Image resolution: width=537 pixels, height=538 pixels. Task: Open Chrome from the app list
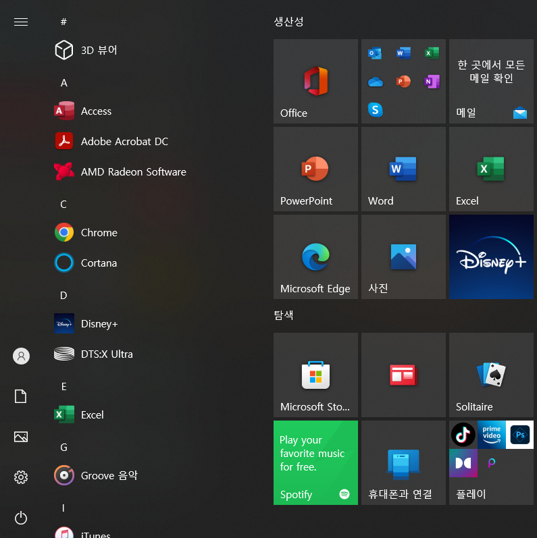[86, 232]
